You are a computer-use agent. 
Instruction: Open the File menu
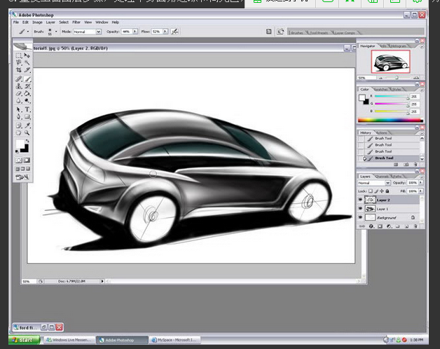(x=16, y=22)
